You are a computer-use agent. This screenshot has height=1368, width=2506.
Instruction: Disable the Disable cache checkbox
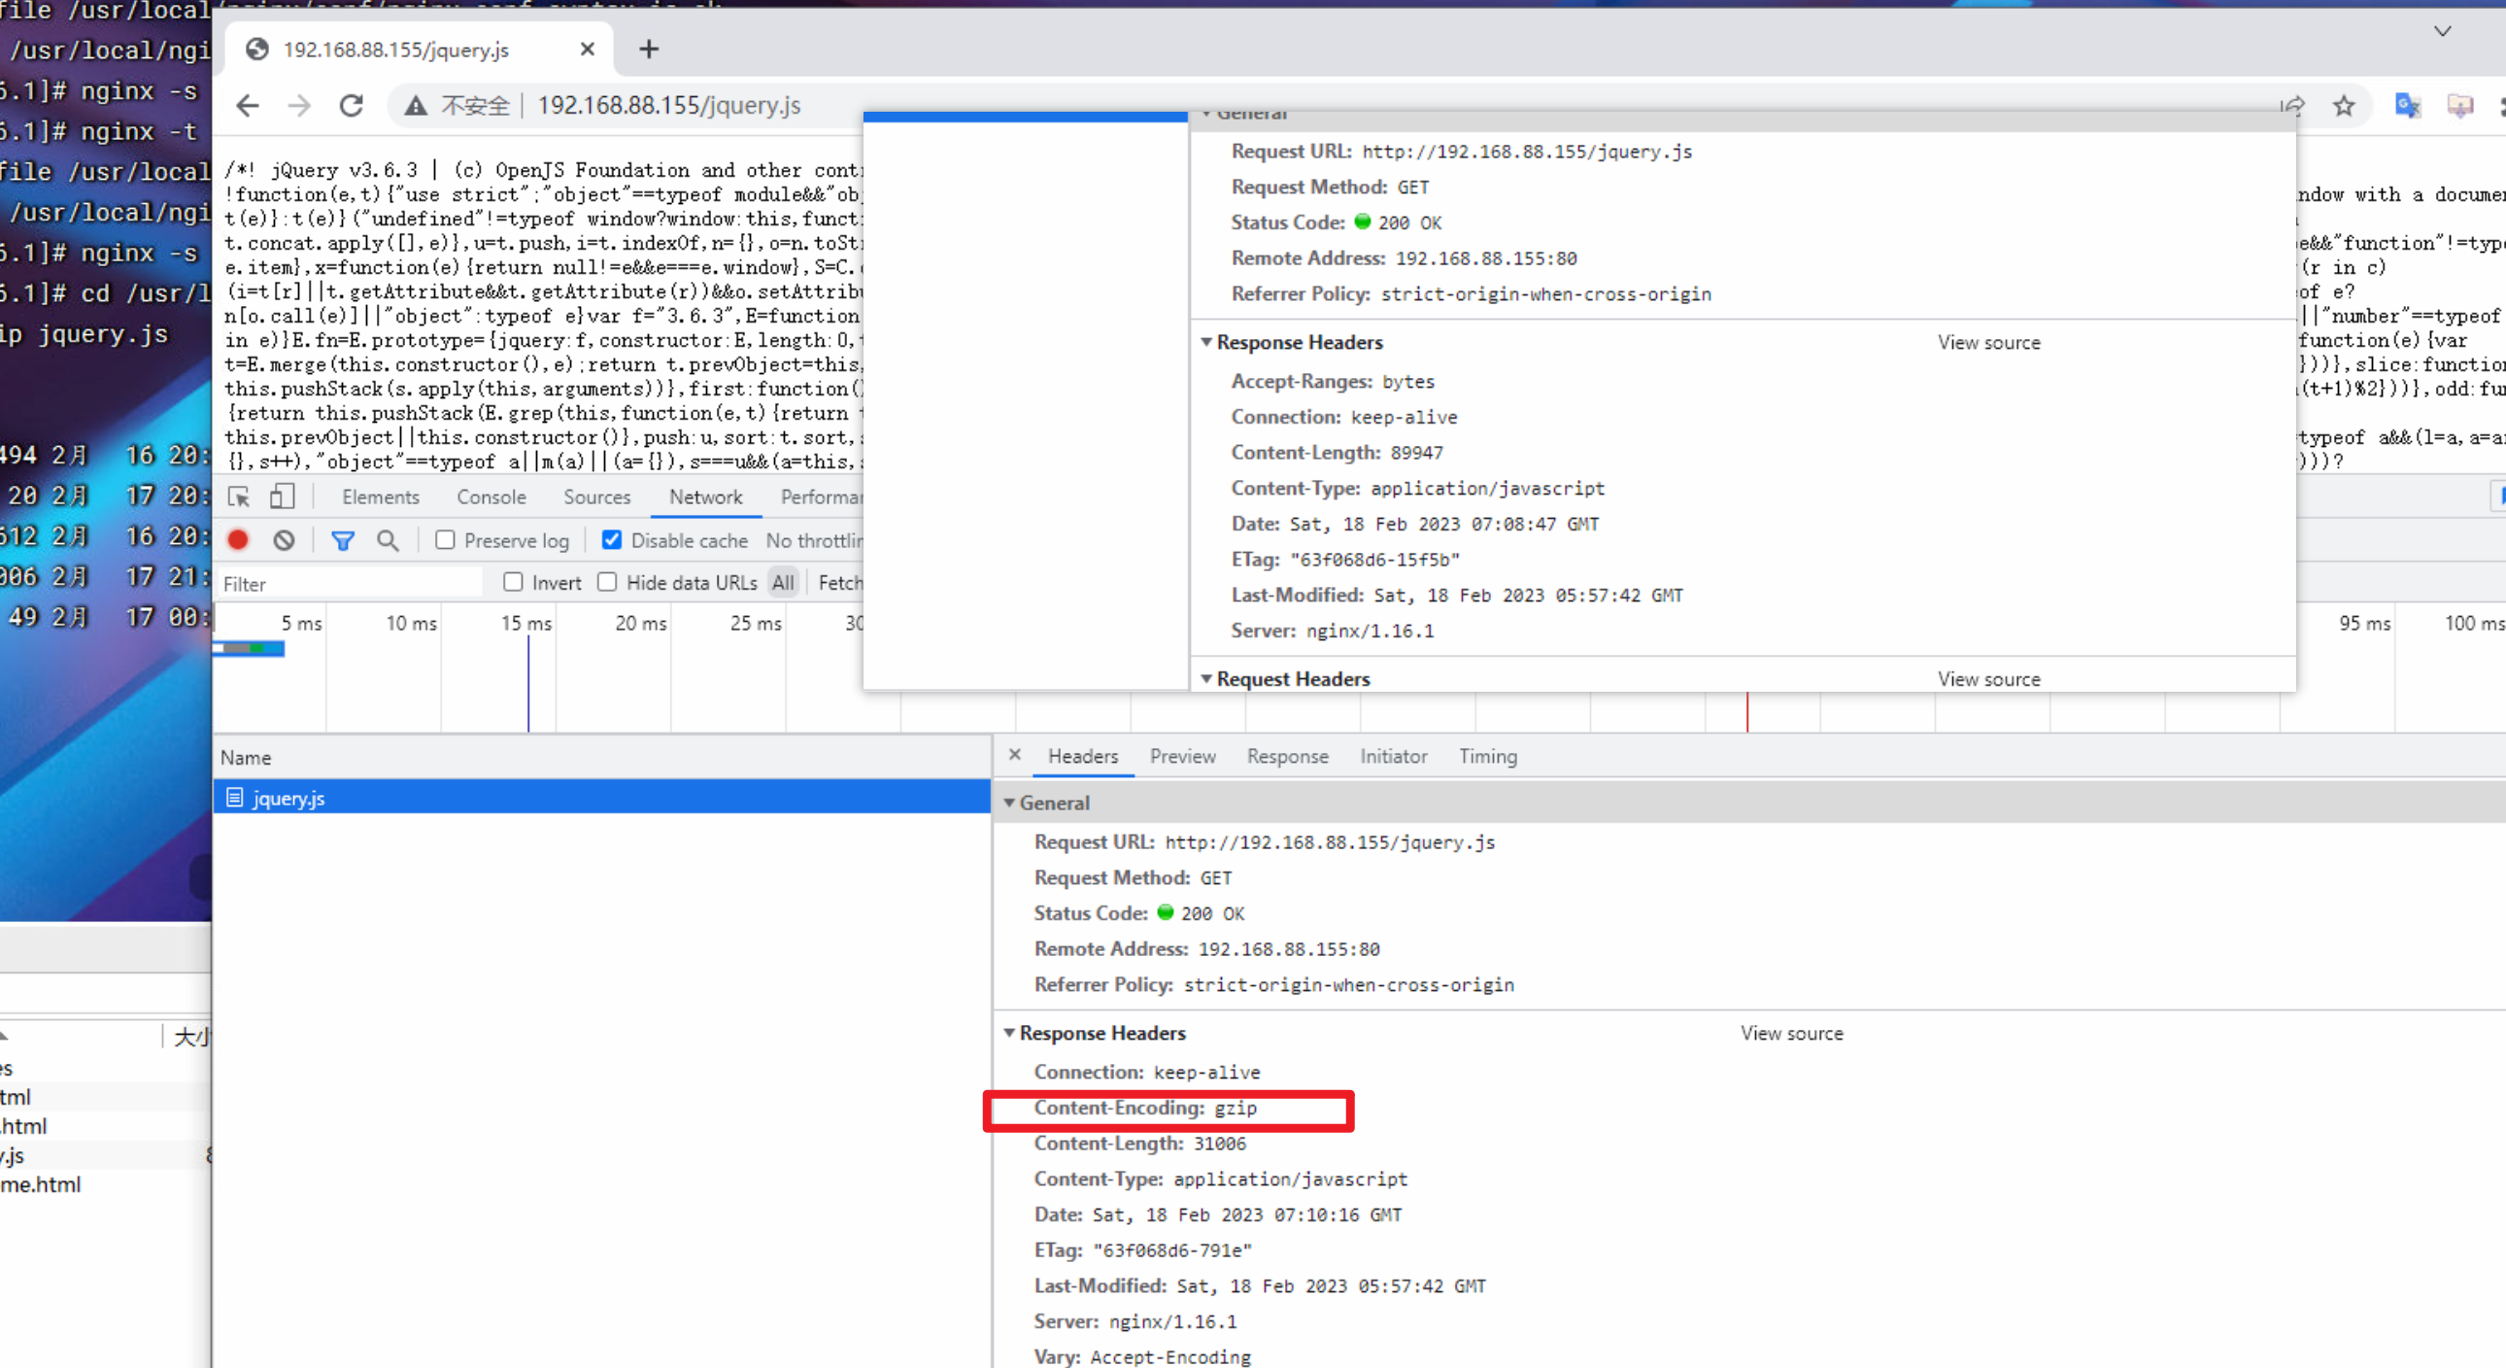(611, 540)
